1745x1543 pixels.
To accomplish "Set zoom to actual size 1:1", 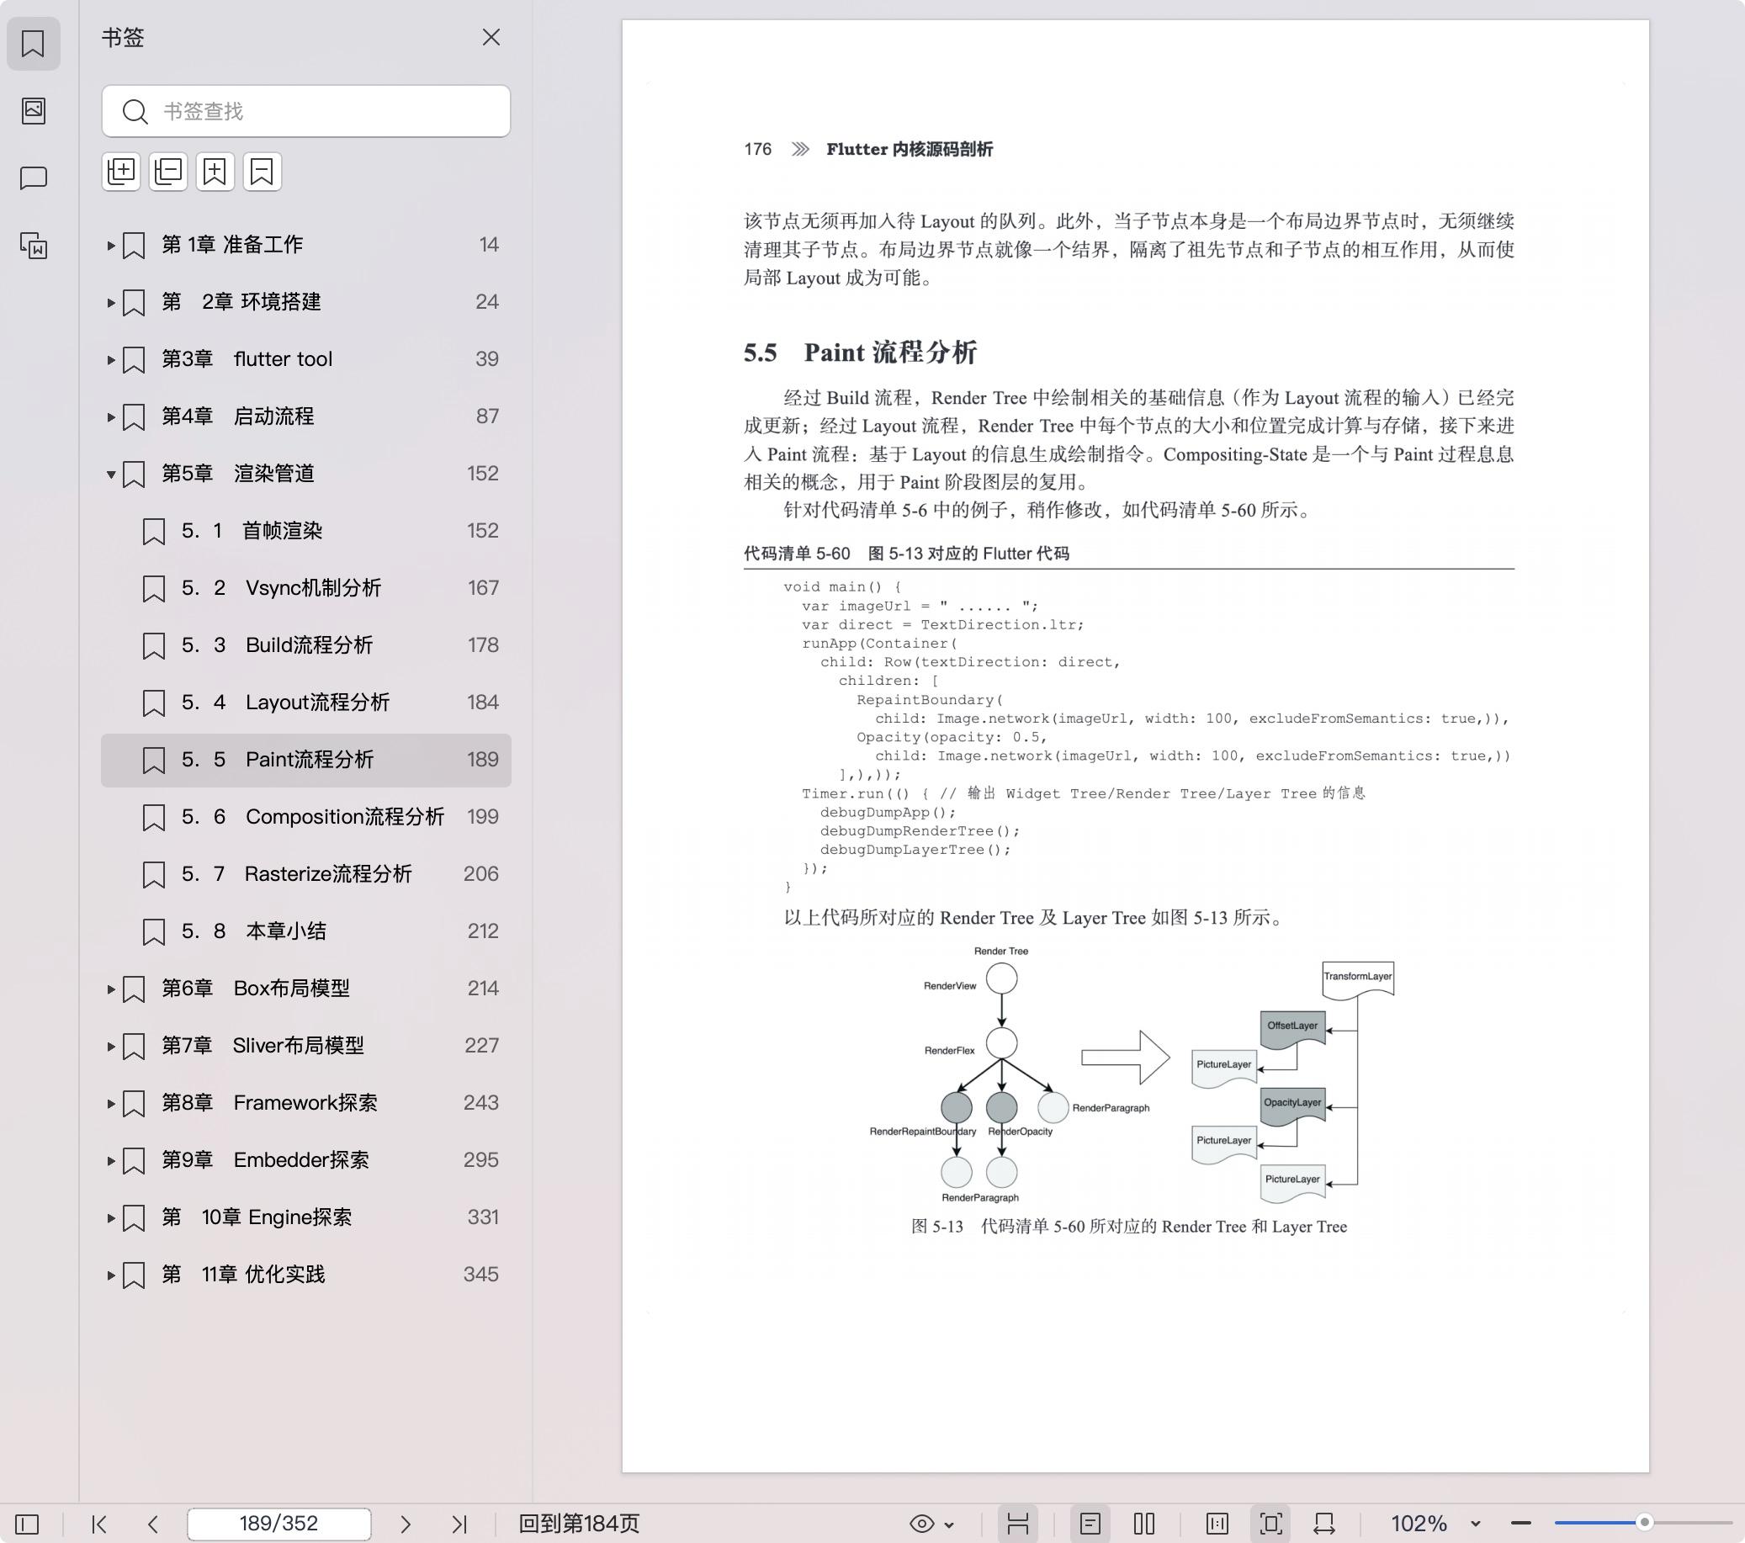I will [1217, 1524].
